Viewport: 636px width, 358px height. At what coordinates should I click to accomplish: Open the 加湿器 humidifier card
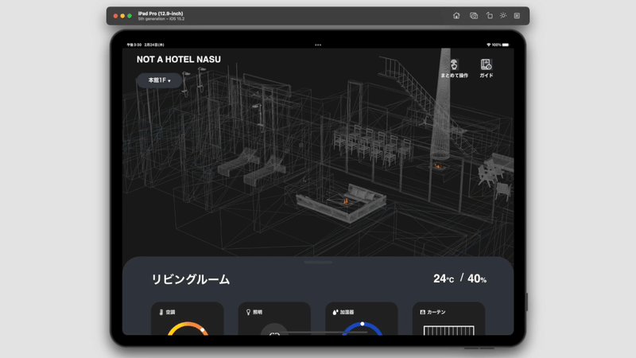coord(362,319)
